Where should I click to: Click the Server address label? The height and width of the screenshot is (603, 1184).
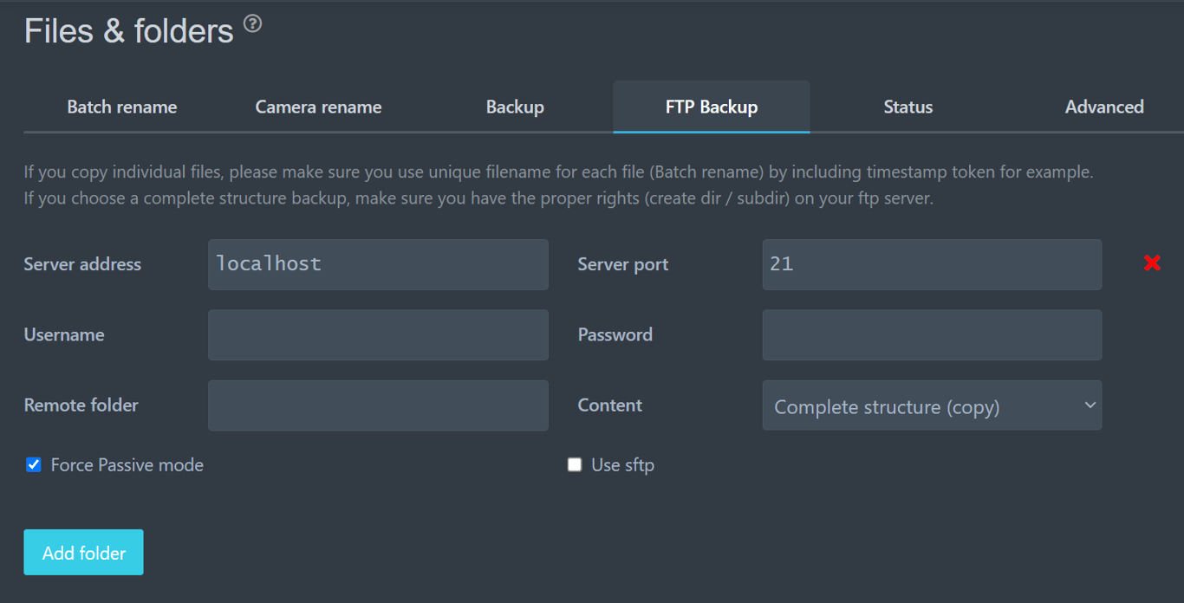(82, 264)
